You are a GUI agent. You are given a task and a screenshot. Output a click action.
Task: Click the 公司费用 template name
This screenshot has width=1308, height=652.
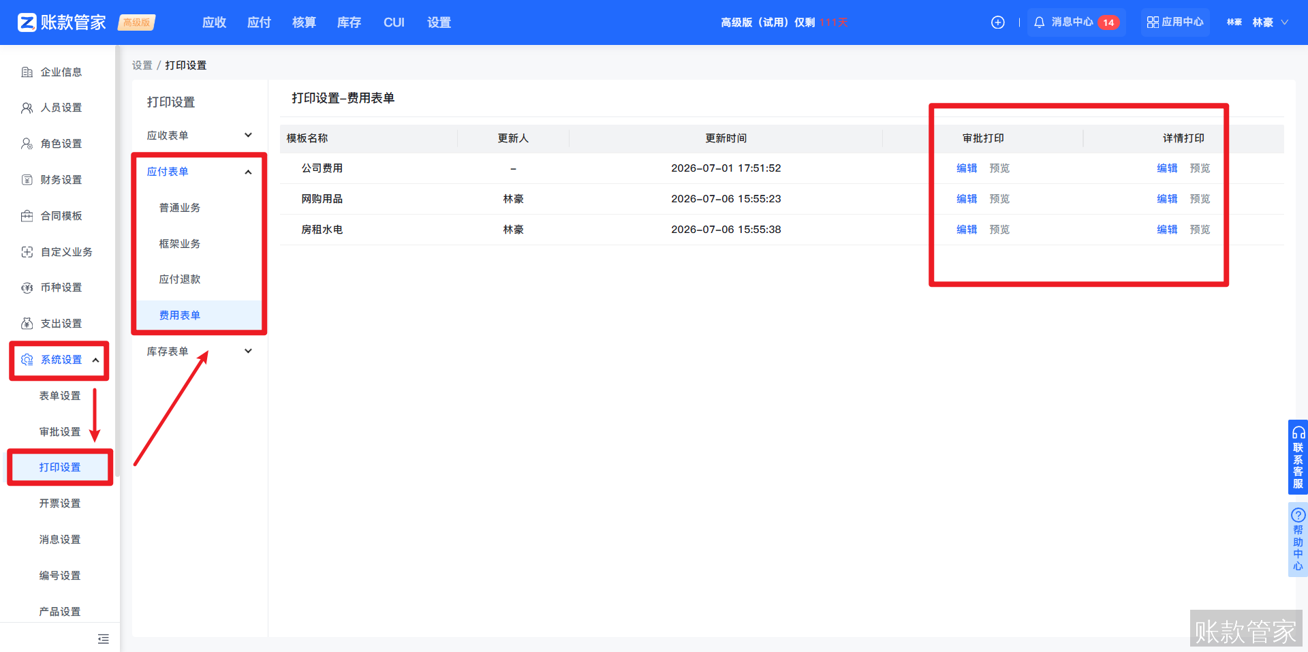(322, 168)
